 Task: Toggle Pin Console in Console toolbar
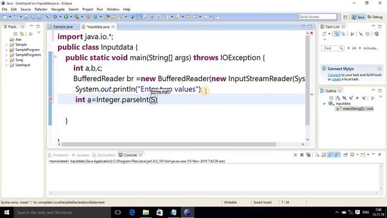345,155
